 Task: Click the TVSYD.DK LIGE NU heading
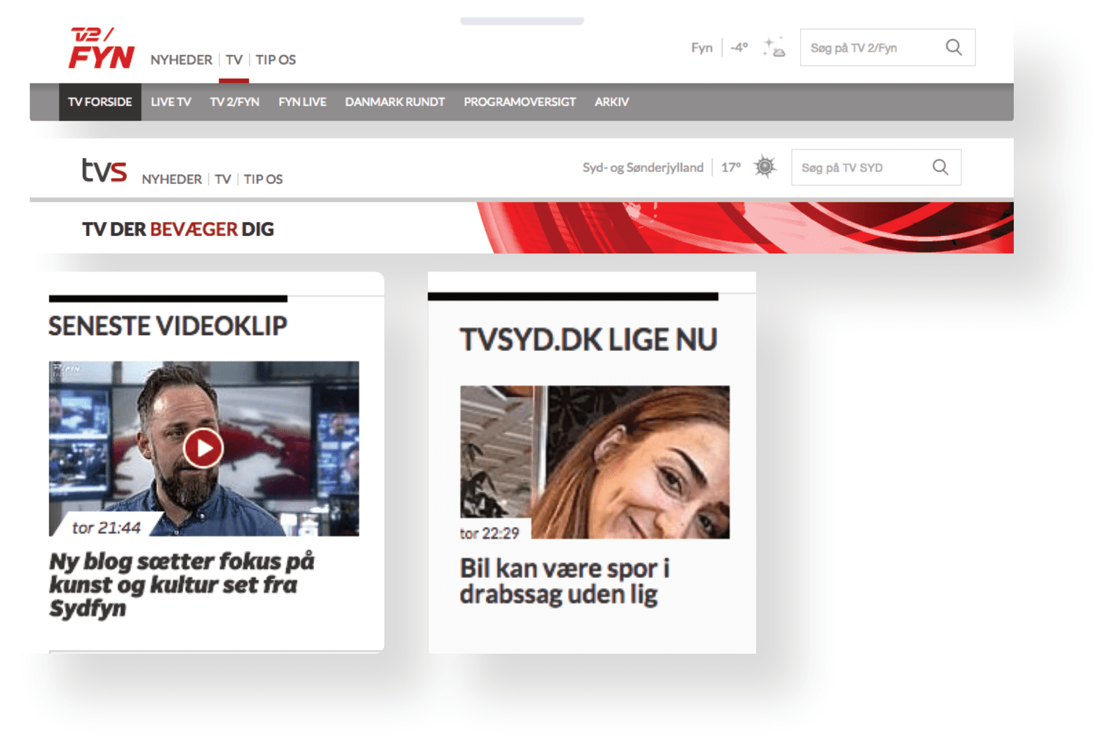[588, 340]
